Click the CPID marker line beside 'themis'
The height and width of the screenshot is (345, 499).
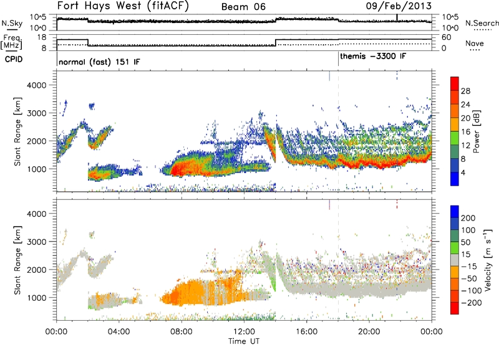pyautogui.click(x=338, y=59)
